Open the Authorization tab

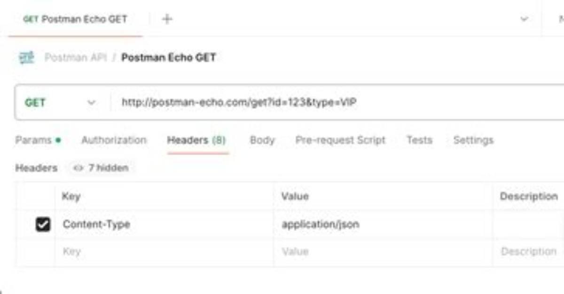114,140
